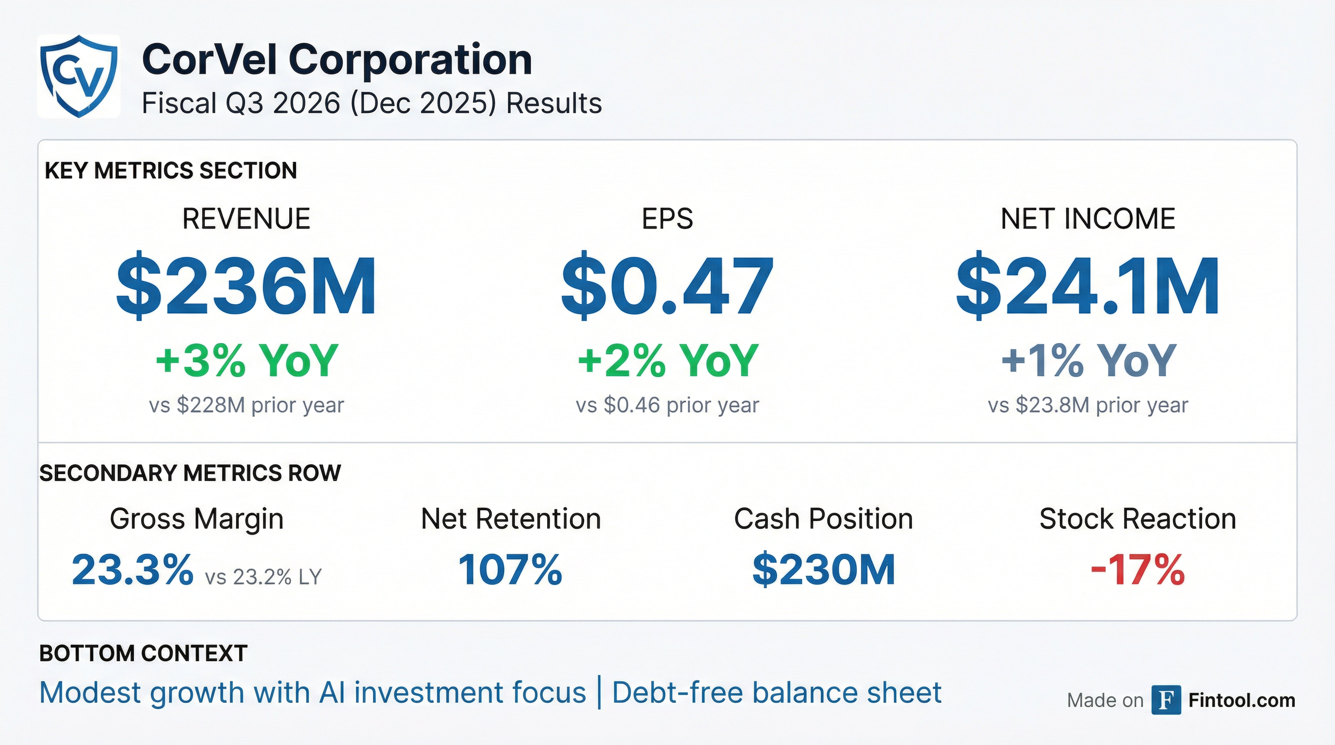Select the +2% YoY EPS change
The height and width of the screenshot is (745, 1335).
coord(667,360)
